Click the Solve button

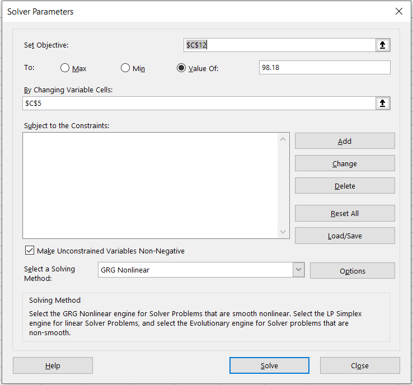click(269, 365)
